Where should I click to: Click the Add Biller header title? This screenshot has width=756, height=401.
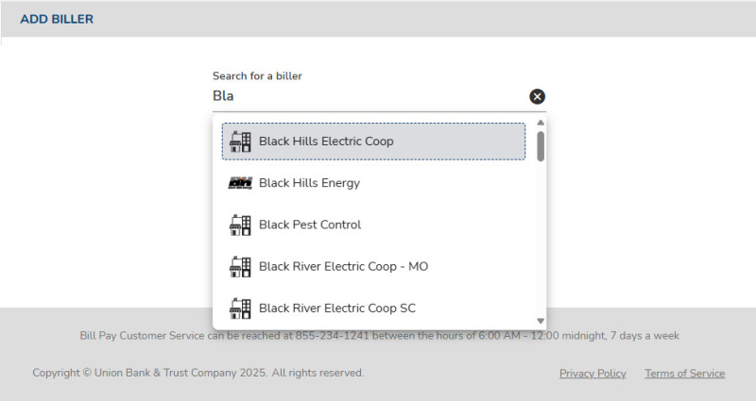click(x=57, y=19)
